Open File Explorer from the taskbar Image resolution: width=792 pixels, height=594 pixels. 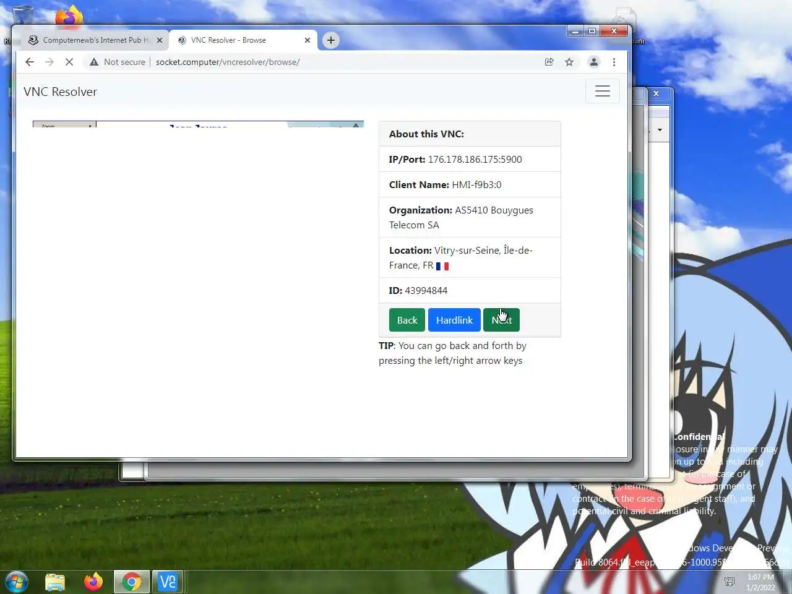coord(55,582)
